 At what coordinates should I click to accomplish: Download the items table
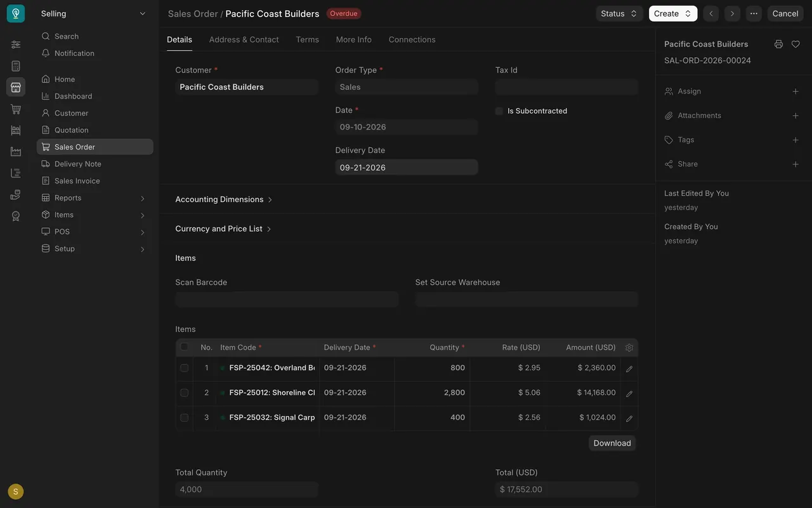tap(612, 443)
